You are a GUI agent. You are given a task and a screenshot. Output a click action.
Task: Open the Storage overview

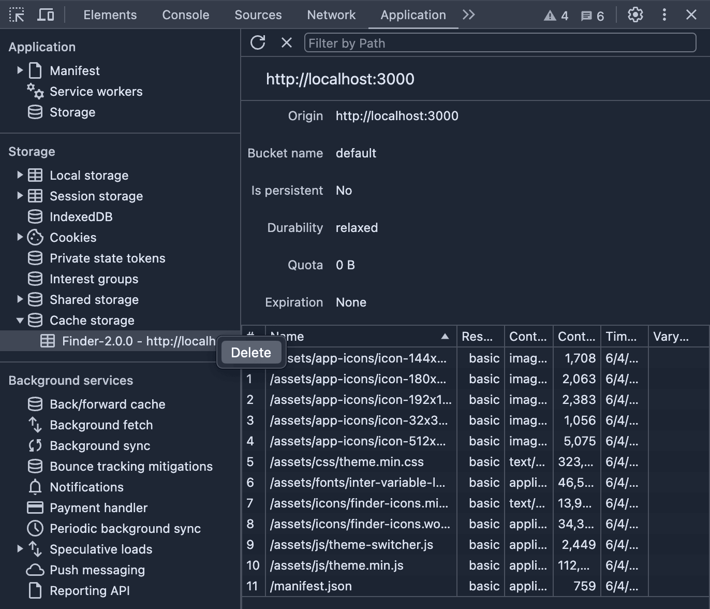(x=72, y=112)
